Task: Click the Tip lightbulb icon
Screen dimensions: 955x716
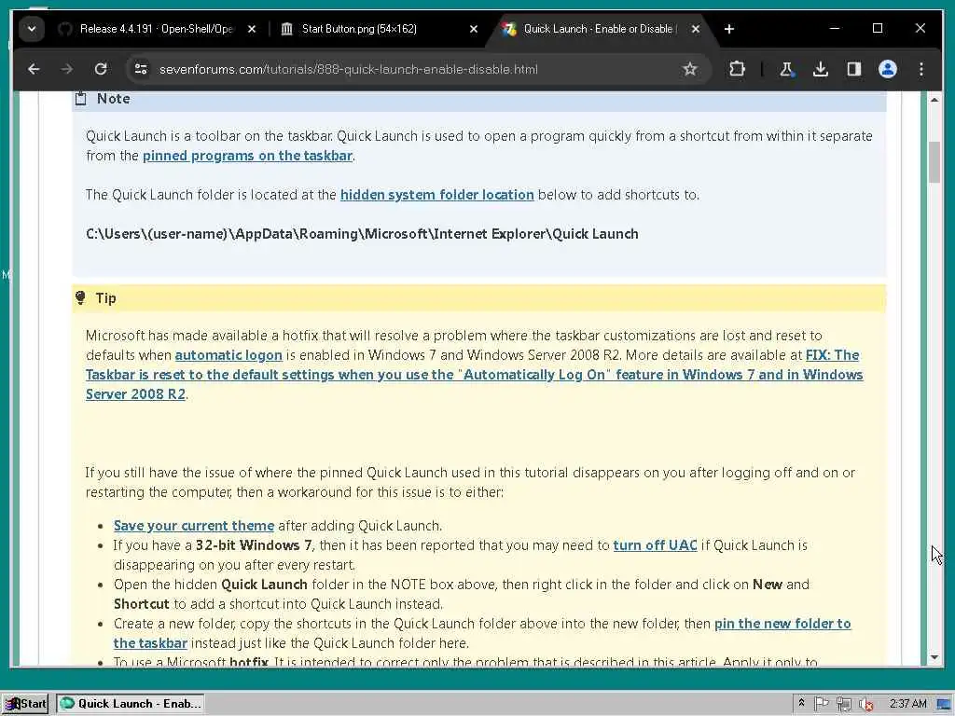Action: point(80,297)
